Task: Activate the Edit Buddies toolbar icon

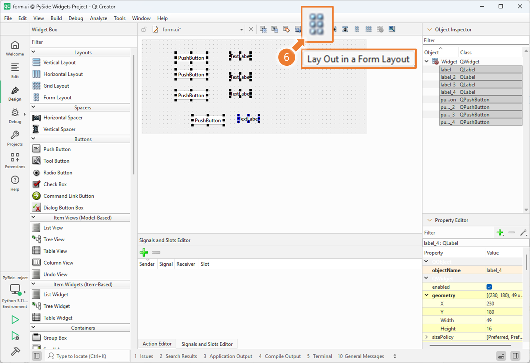Action: (286, 29)
